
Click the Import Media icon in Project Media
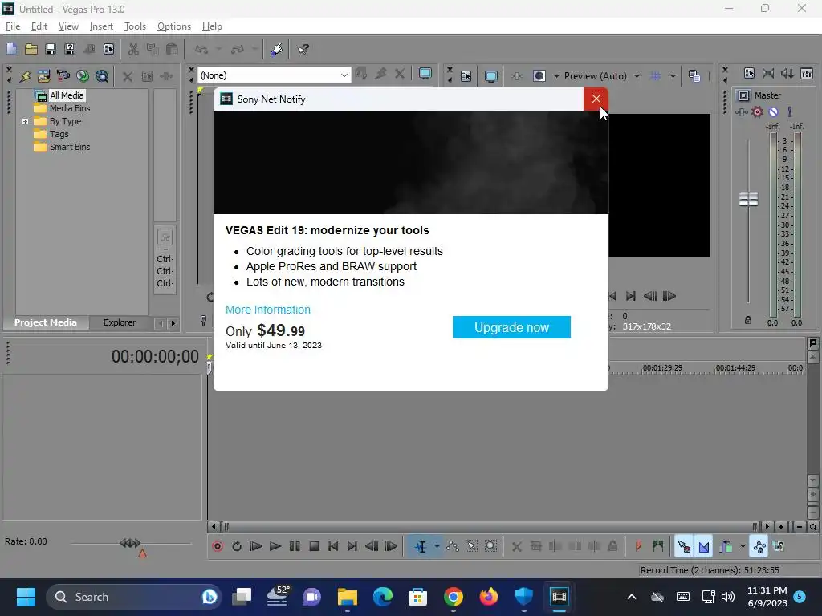pyautogui.click(x=43, y=76)
